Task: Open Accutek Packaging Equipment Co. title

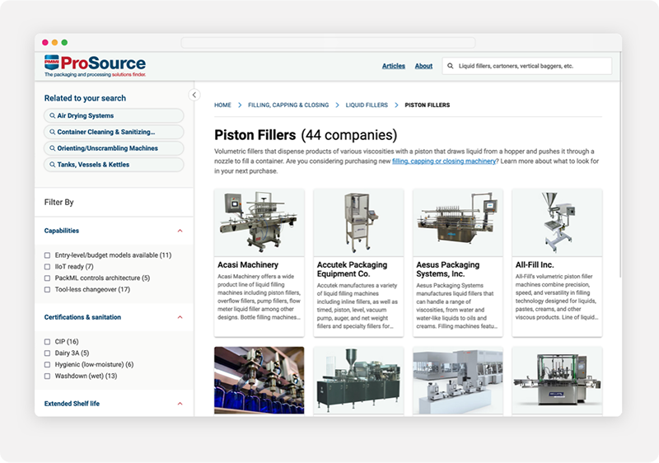Action: pos(353,269)
